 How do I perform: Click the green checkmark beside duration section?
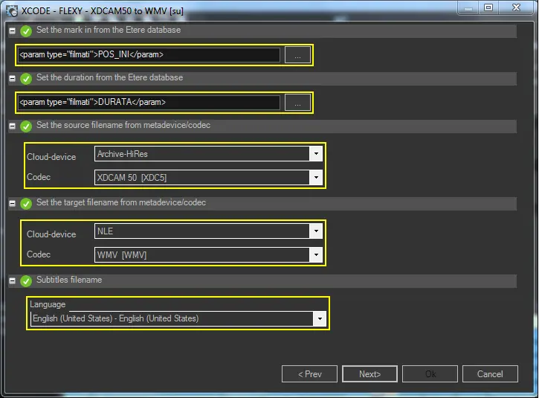[x=26, y=79]
